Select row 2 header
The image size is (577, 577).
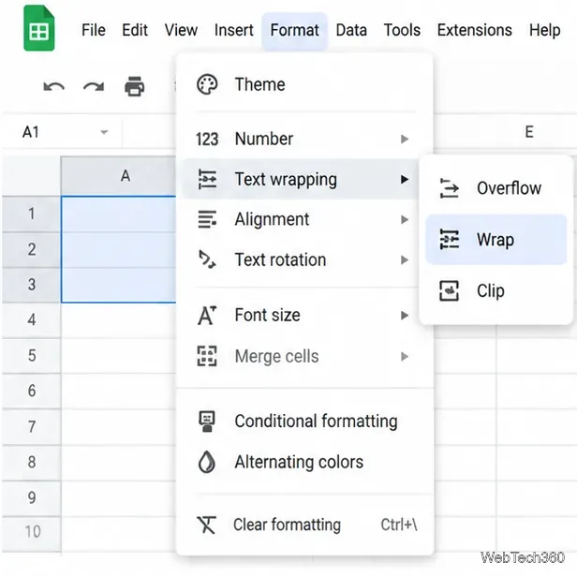point(32,249)
